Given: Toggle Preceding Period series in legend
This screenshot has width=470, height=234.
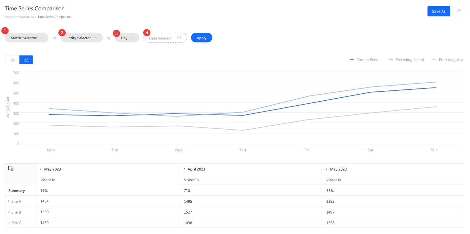Looking at the screenshot, I should click(406, 60).
